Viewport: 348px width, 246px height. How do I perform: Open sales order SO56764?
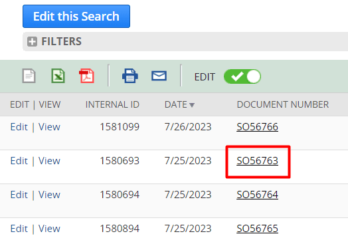(257, 195)
